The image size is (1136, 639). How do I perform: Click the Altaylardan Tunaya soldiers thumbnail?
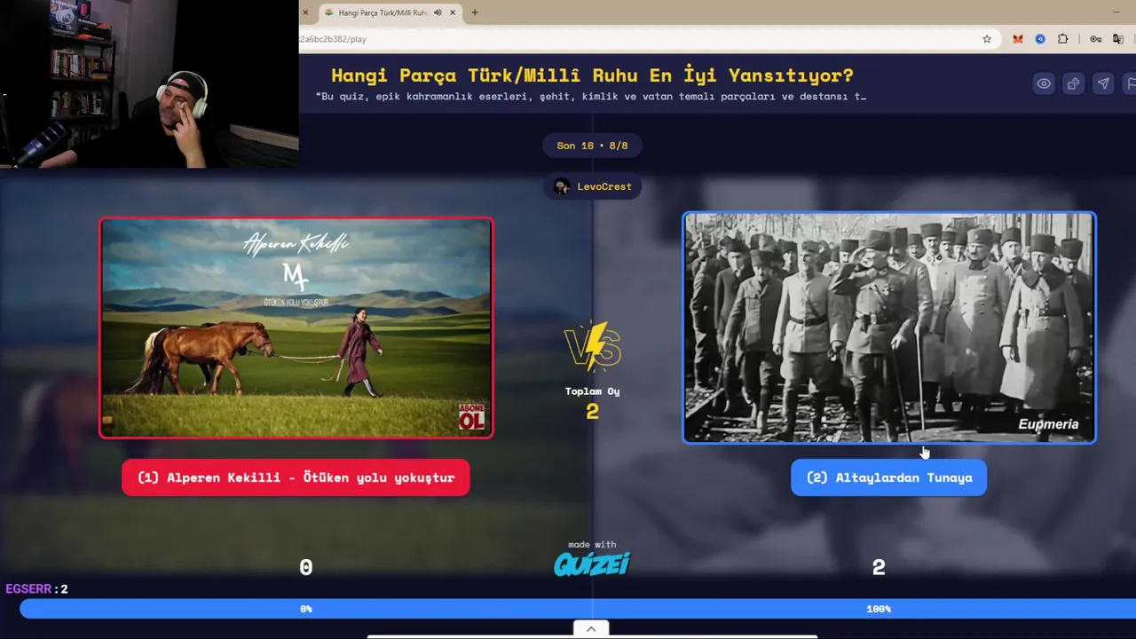[889, 327]
